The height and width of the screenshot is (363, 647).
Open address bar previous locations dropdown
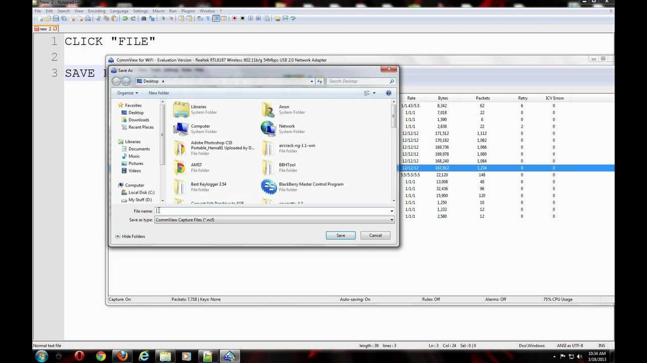312,81
